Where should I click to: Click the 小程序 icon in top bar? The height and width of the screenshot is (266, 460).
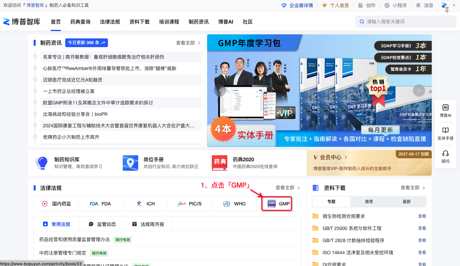387,5
